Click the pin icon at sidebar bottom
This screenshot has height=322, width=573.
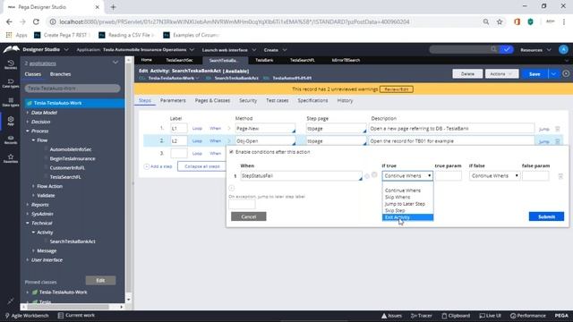pos(10,301)
